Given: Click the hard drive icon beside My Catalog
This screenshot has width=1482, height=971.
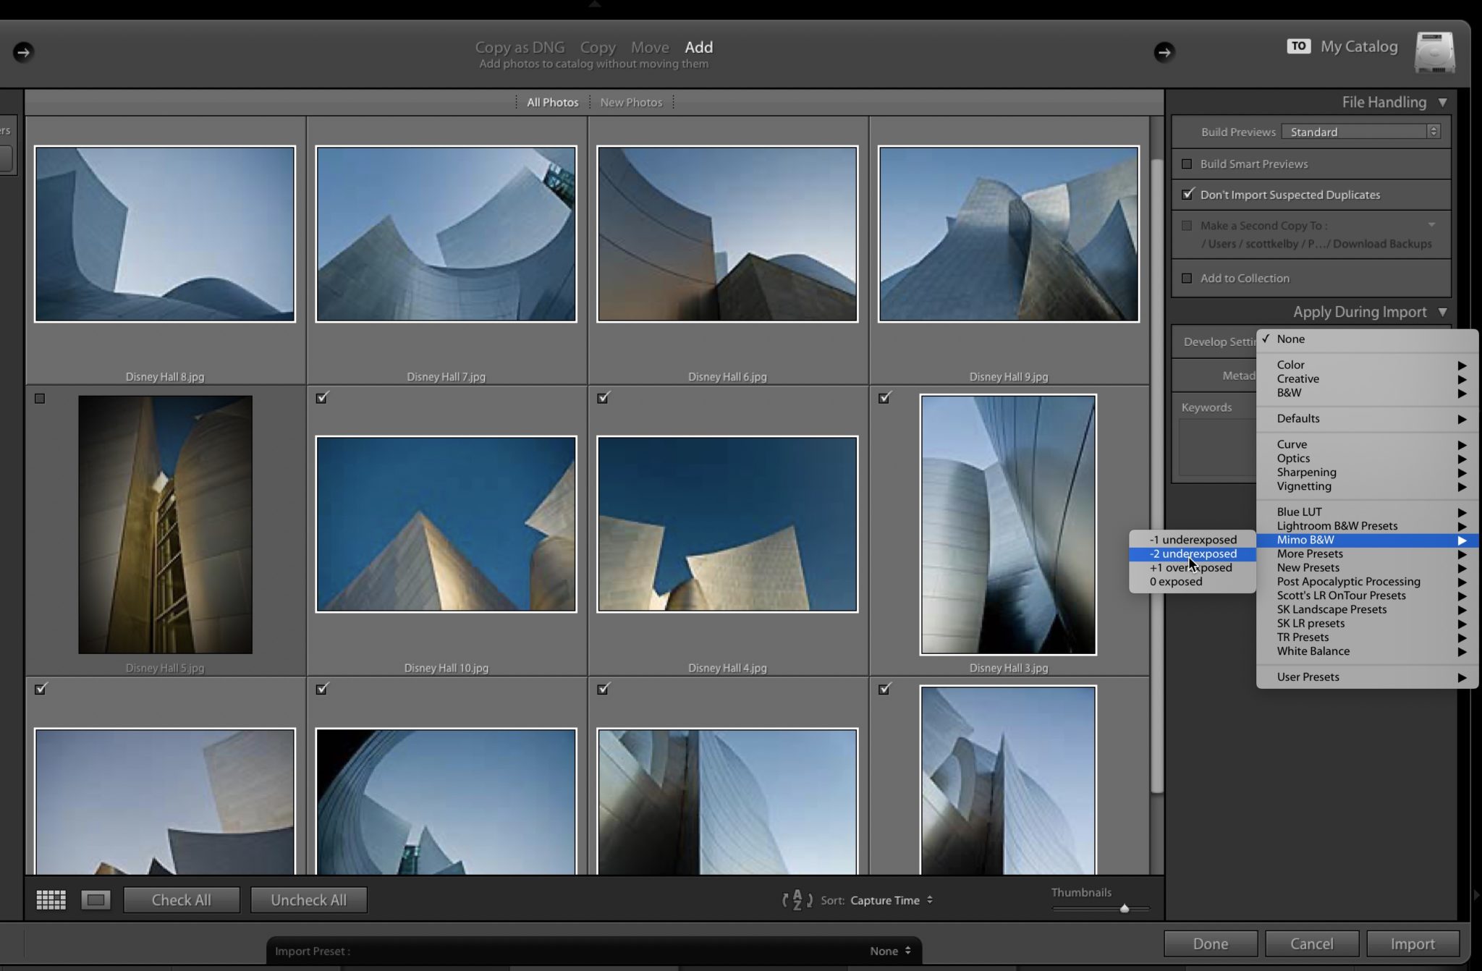Looking at the screenshot, I should point(1434,52).
